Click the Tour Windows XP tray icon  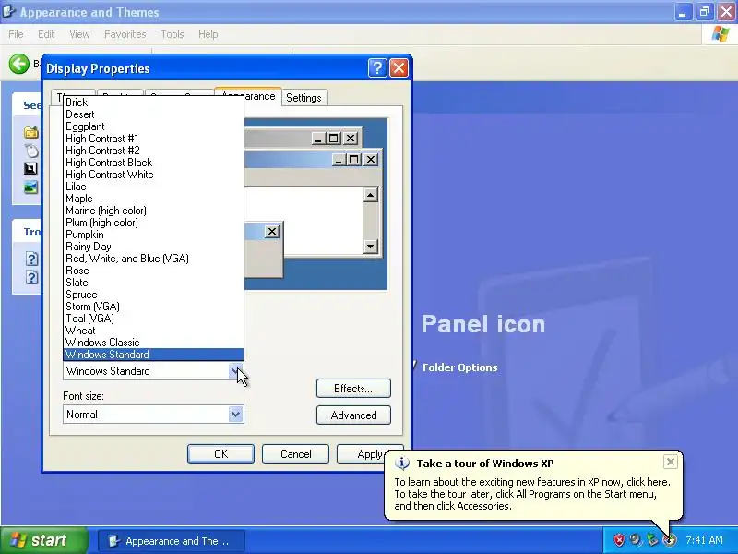click(x=669, y=540)
